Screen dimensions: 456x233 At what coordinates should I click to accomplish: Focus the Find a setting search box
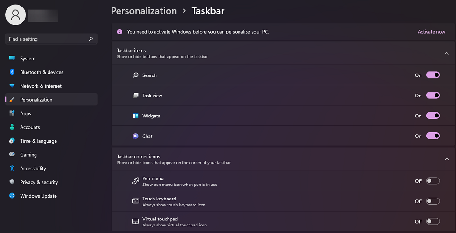coord(47,39)
